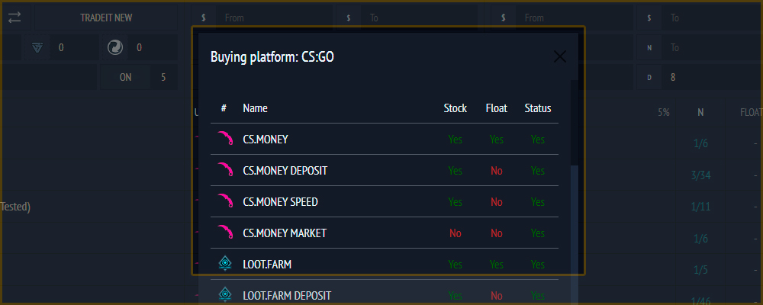The width and height of the screenshot is (763, 305).
Task: Click the CS.MONEY knife icon
Action: (x=224, y=139)
